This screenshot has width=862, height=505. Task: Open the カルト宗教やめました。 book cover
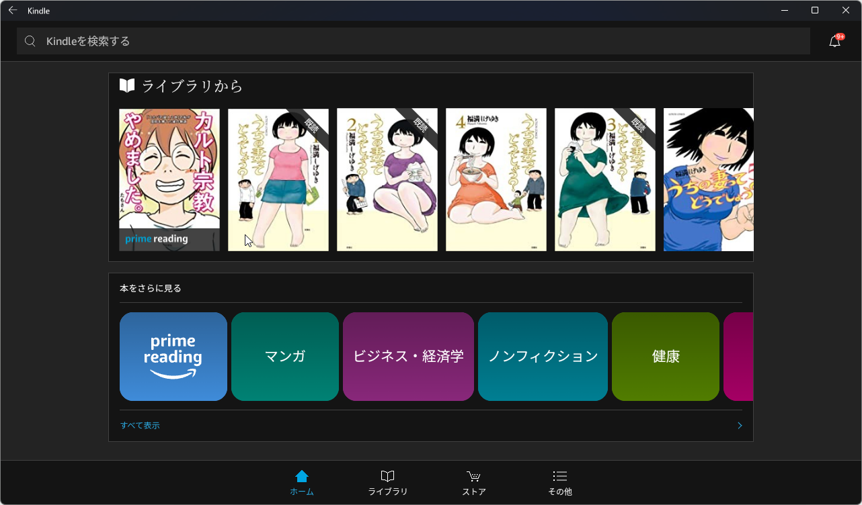click(169, 179)
